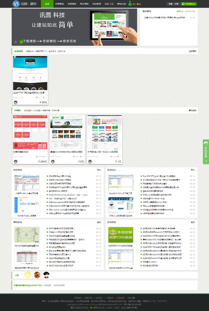This screenshot has height=311, width=209.
Task: Open 更多 link in 仿站教程 section
Action: [x=193, y=222]
